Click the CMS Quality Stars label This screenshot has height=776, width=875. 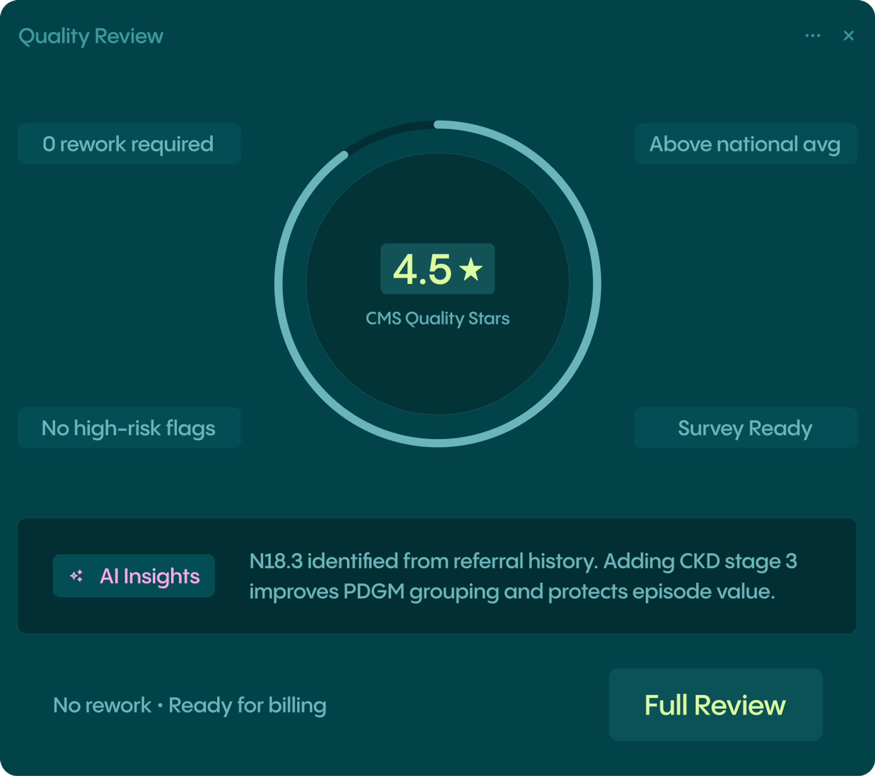(437, 318)
